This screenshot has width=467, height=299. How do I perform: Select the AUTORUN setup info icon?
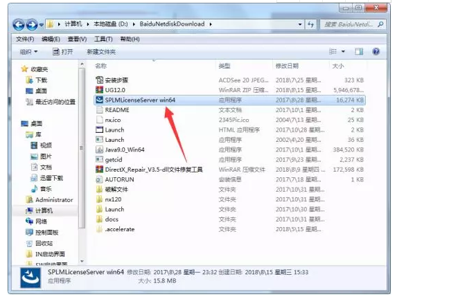pos(99,179)
